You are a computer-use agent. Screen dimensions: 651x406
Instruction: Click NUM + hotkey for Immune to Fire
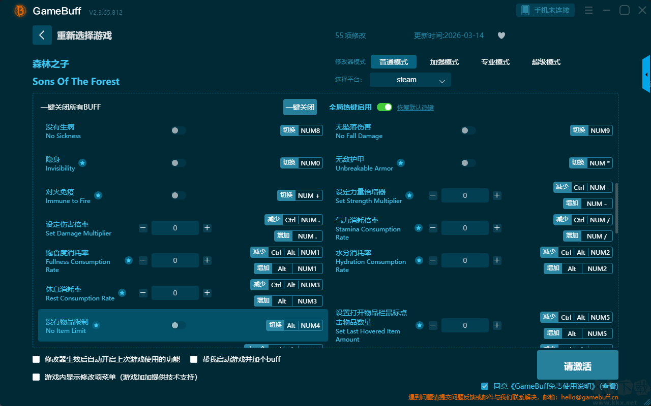(300, 195)
